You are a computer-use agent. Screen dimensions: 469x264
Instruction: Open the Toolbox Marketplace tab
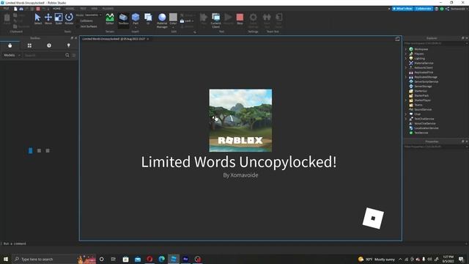(x=10, y=45)
